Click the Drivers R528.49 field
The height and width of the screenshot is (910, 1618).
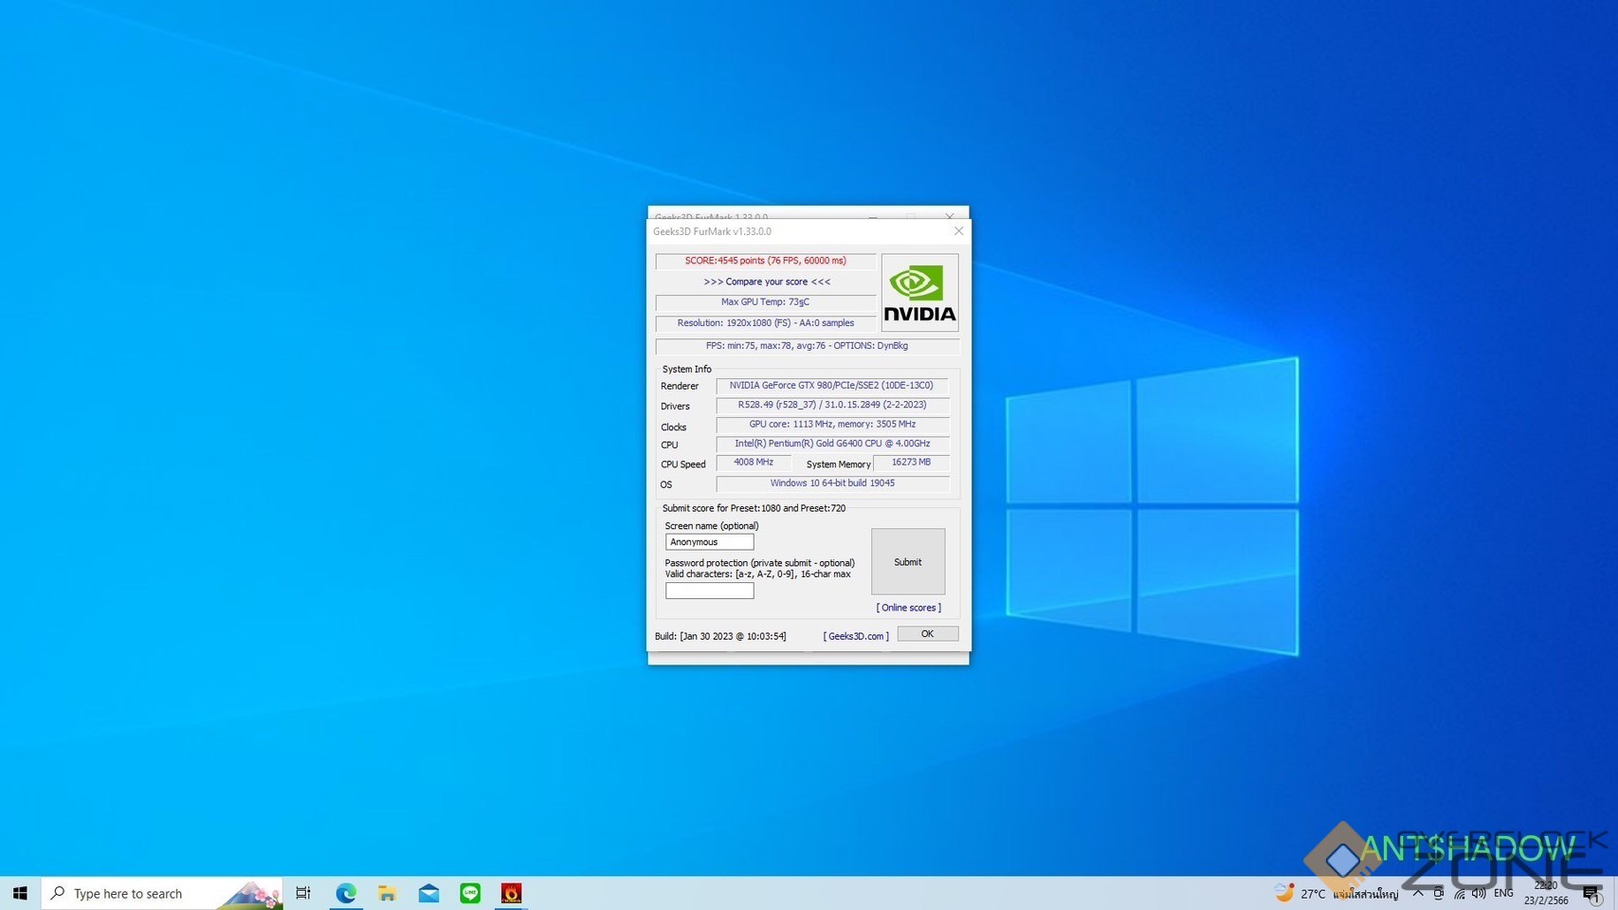tap(832, 405)
